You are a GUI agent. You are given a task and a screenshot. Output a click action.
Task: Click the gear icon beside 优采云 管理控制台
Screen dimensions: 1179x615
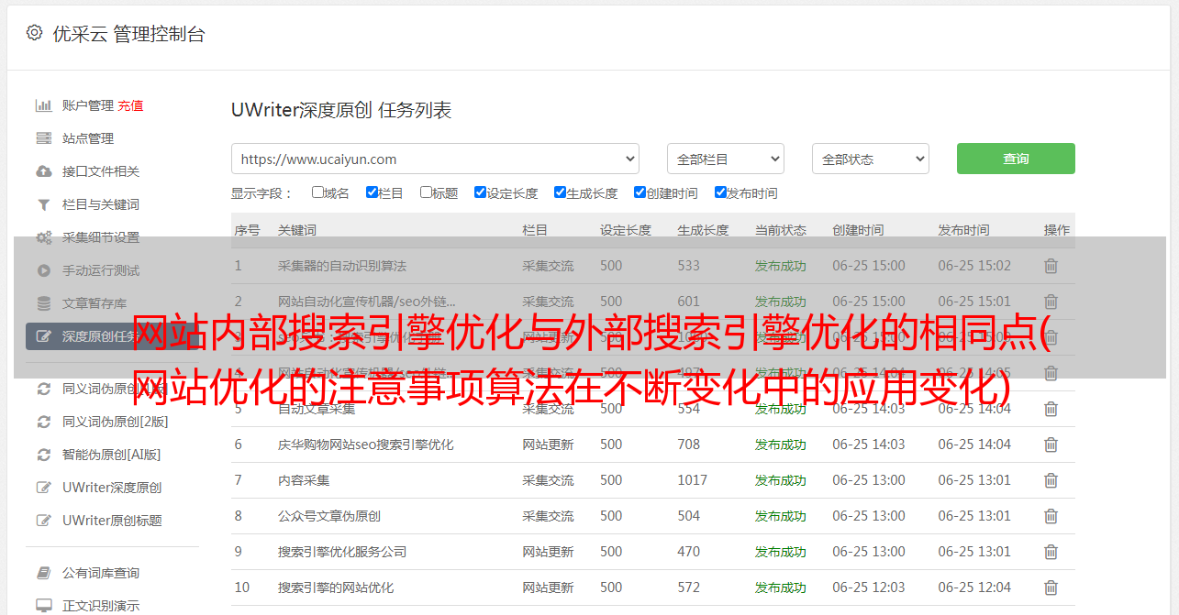[34, 33]
